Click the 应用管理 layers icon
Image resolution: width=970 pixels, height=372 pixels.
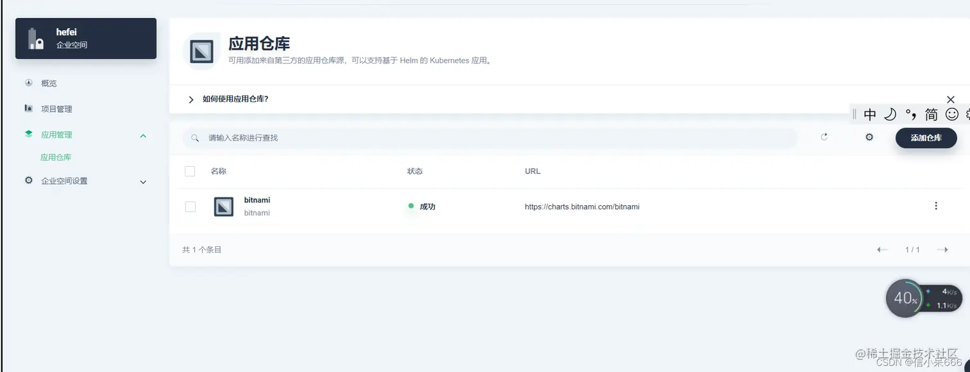coord(28,134)
